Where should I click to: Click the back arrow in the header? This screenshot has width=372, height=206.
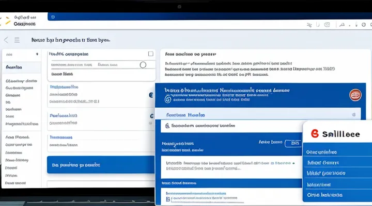tap(6, 40)
